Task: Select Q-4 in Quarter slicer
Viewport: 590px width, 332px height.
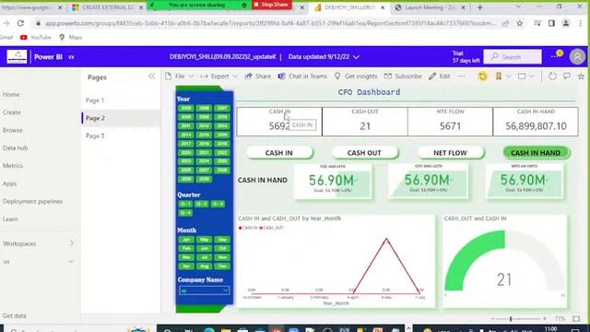Action: click(x=185, y=213)
